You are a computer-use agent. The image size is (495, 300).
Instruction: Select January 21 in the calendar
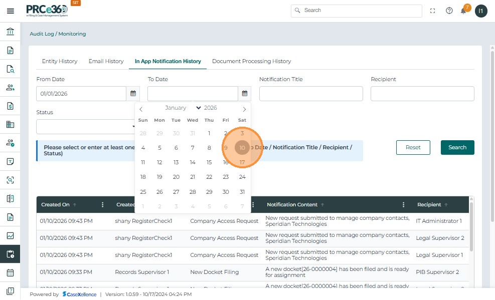(x=193, y=177)
